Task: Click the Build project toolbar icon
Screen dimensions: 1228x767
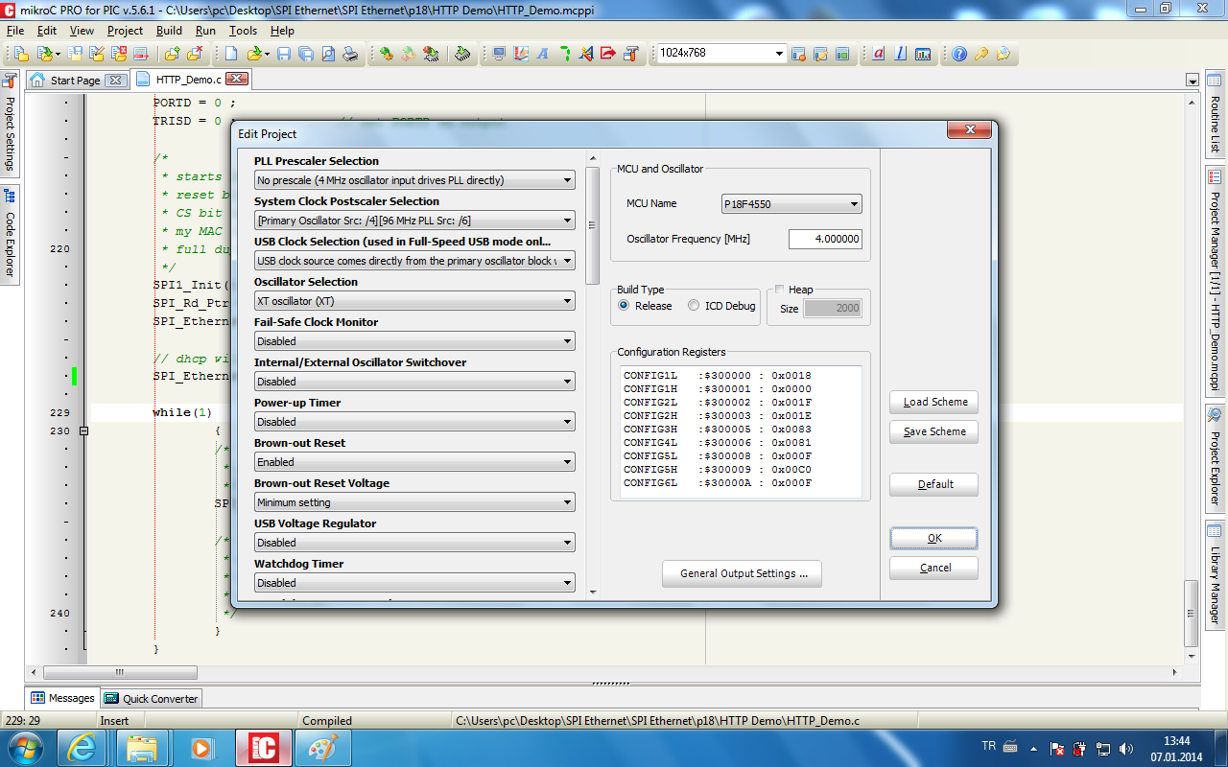Action: point(386,54)
